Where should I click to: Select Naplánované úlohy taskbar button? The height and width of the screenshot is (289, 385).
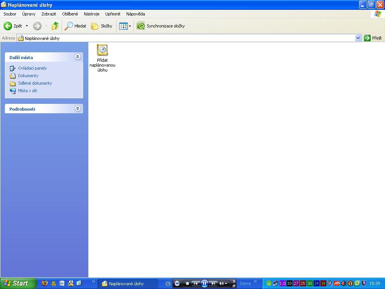128,284
